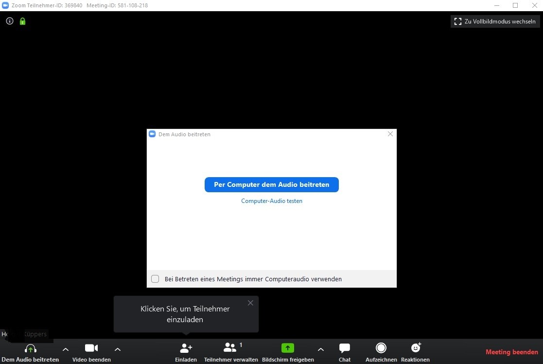The image size is (543, 364).
Task: Enable always use computer audio checkbox
Action: coord(155,279)
